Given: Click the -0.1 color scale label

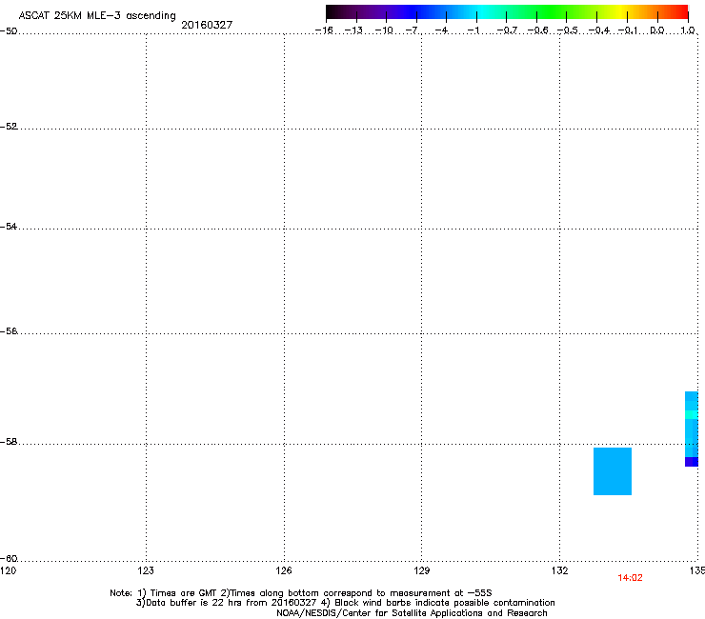Looking at the screenshot, I should pos(628,30).
